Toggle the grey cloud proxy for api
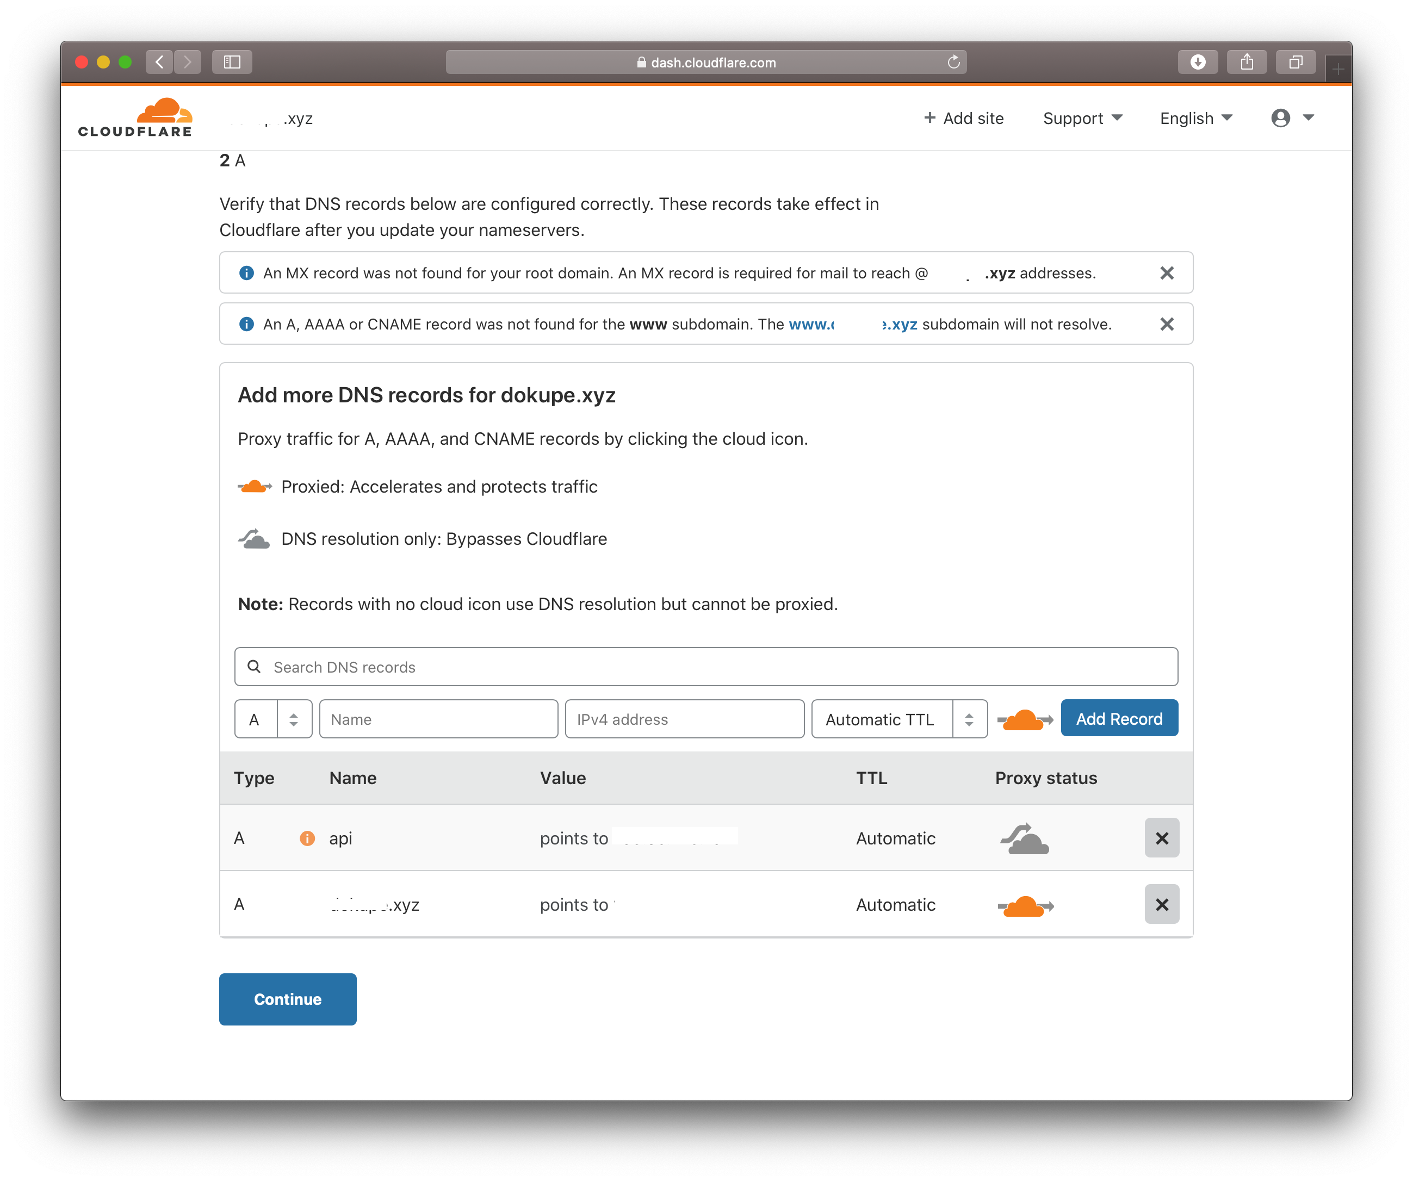Viewport: 1413px width, 1181px height. point(1025,838)
